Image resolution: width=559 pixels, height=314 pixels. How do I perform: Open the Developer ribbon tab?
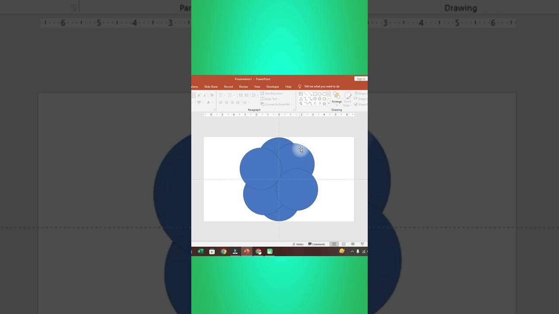point(273,86)
